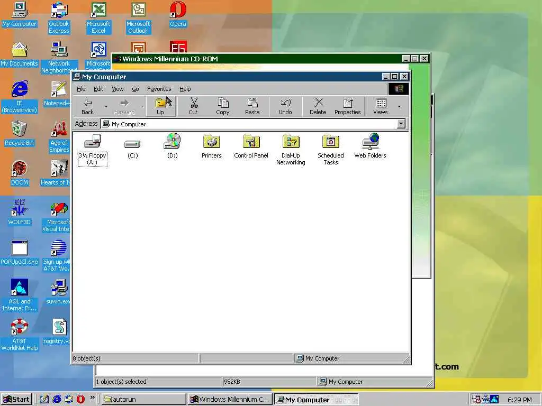Open the Help menu
The image size is (542, 406).
pyautogui.click(x=185, y=89)
